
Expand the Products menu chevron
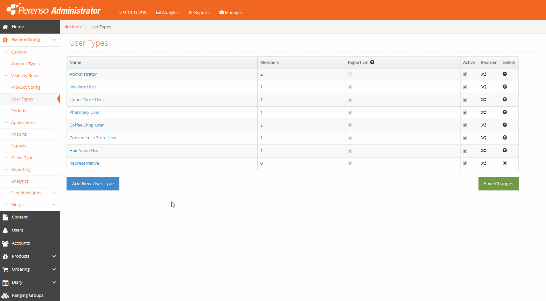(x=54, y=256)
